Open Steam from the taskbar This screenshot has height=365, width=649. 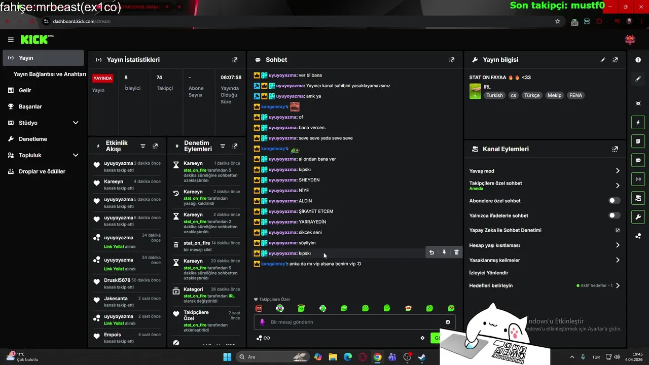point(422,357)
